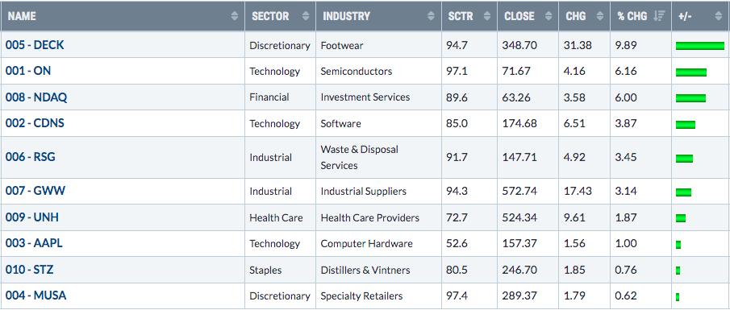Click the green change bar for DECK
730x310 pixels.
pyautogui.click(x=700, y=46)
